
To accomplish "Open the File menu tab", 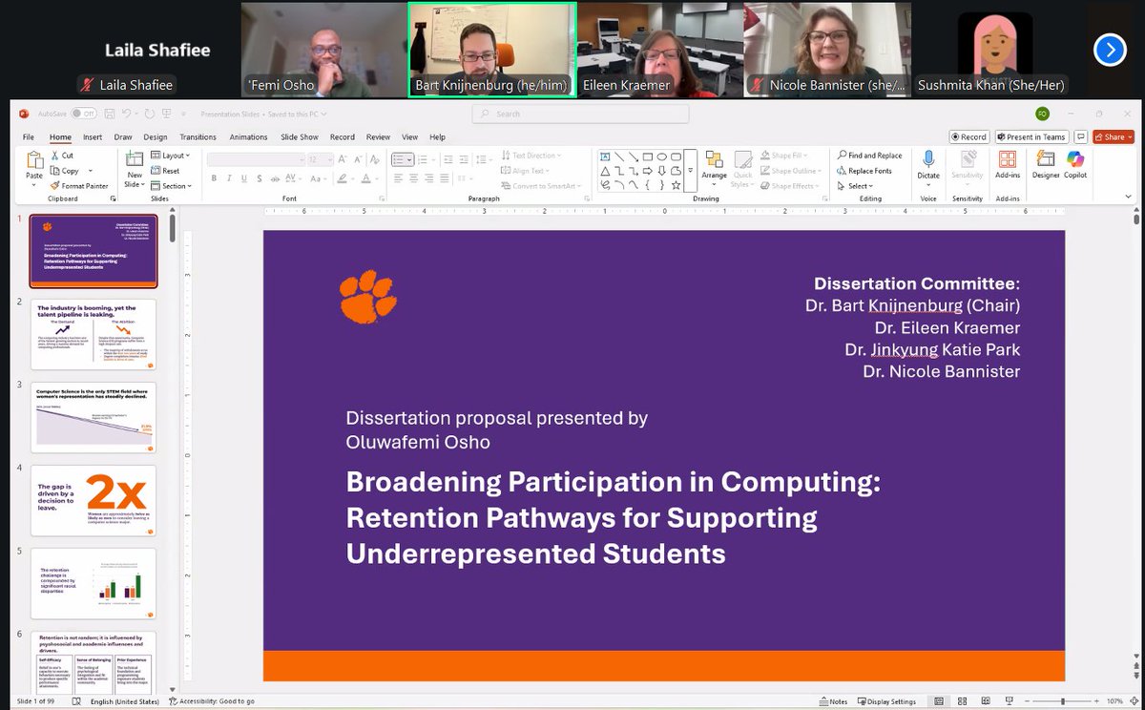I will (29, 137).
